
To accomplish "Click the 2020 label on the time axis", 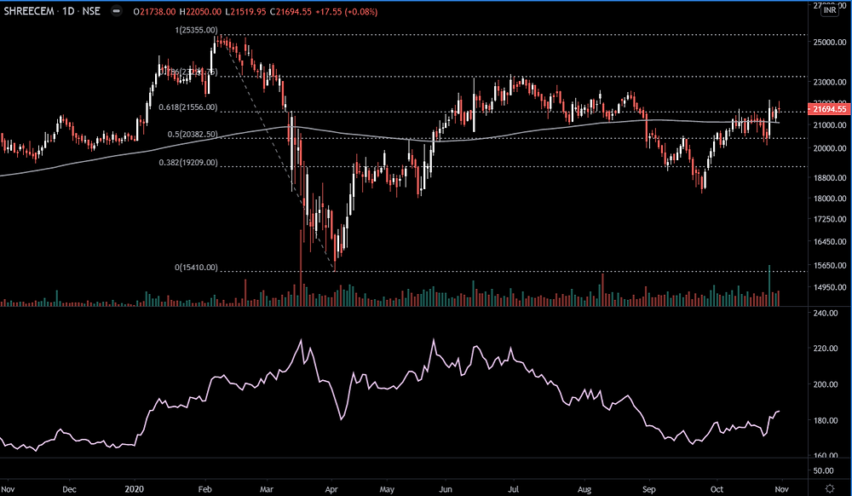I will [x=134, y=489].
